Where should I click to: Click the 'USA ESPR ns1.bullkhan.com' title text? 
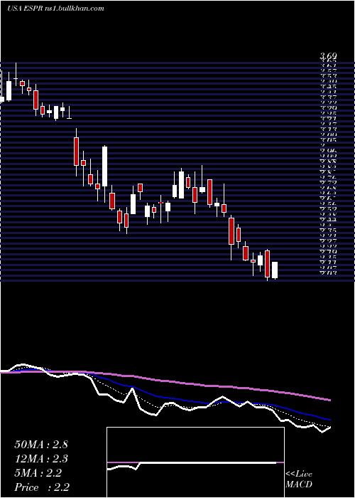[x=55, y=8]
